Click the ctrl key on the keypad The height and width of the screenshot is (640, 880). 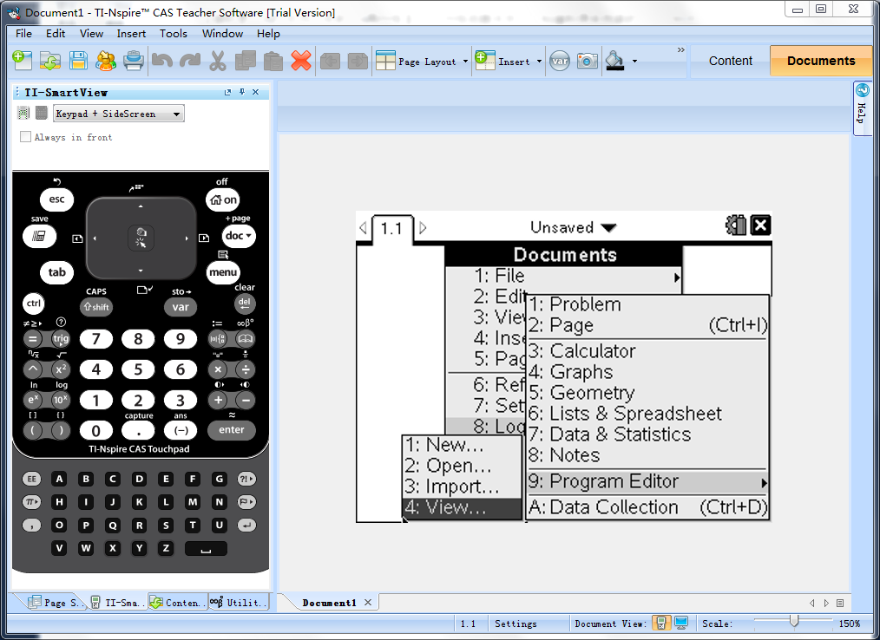[34, 304]
